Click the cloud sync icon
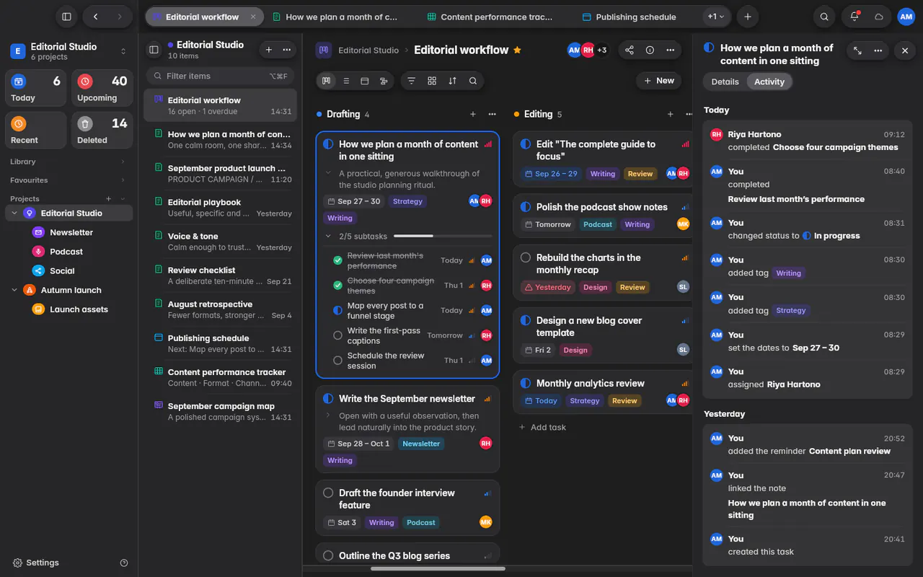This screenshot has height=577, width=923. [879, 17]
